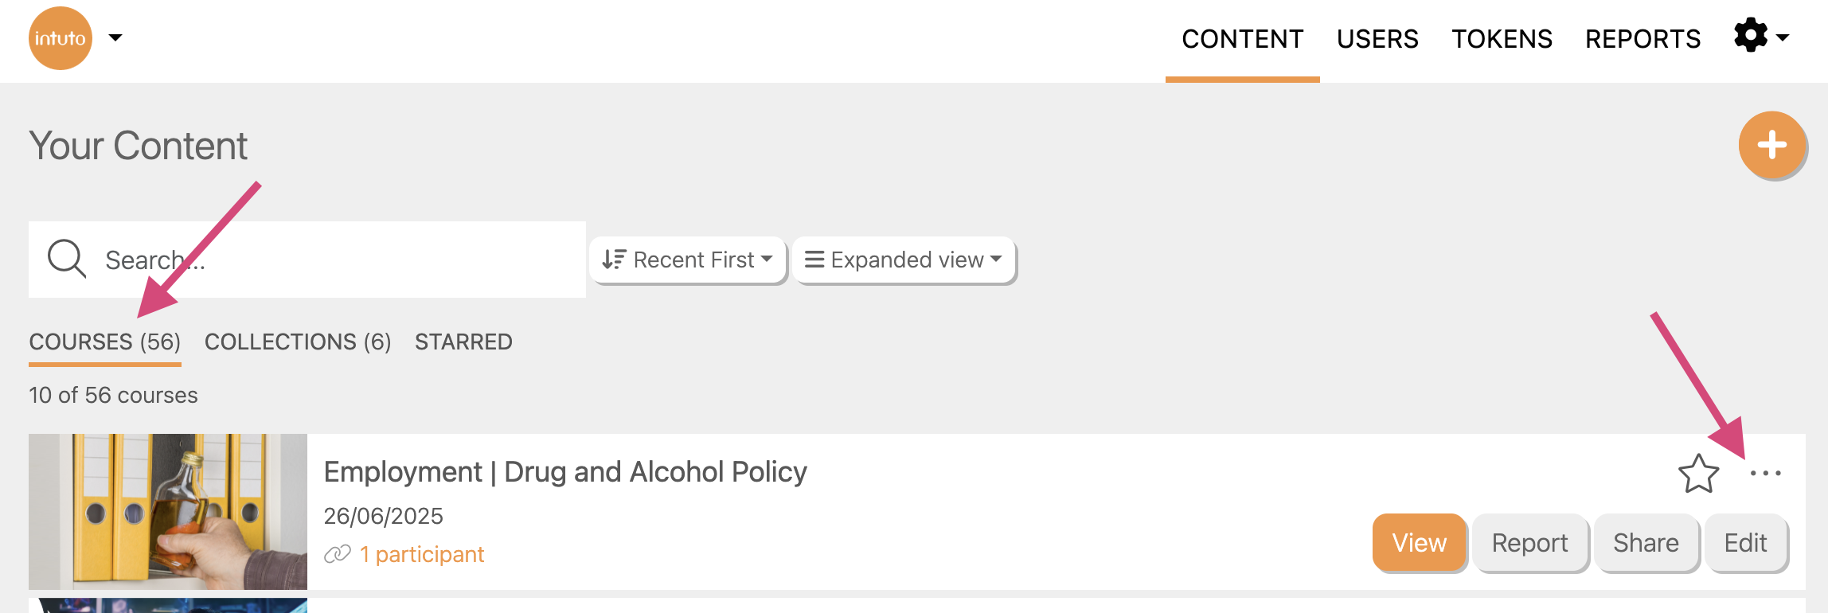Expand the Expanded view dropdown

tap(904, 260)
